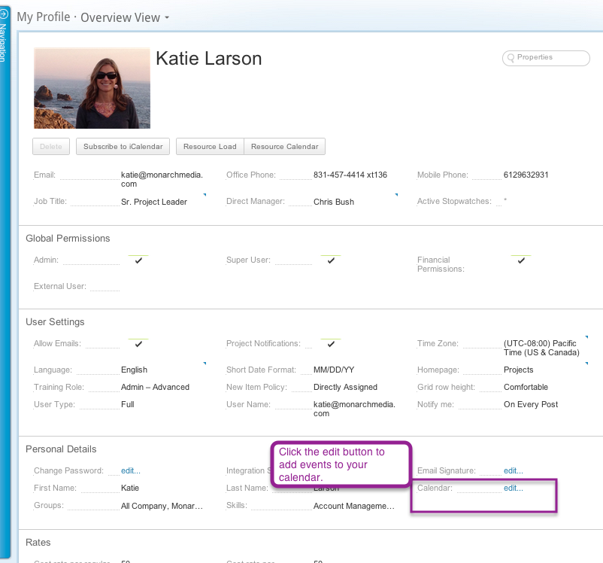This screenshot has height=563, width=603.
Task: Click the Delete button
Action: coord(51,147)
